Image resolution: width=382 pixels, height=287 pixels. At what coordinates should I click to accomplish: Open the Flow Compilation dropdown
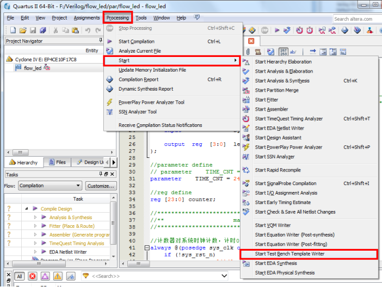click(x=50, y=186)
